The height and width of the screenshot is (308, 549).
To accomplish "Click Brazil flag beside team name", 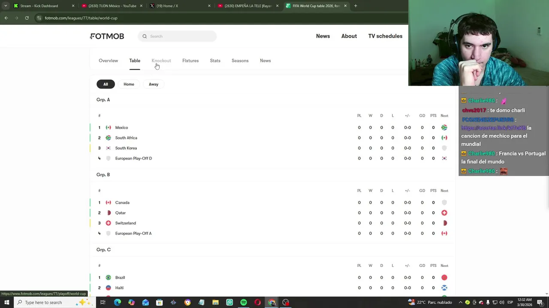I will click(108, 278).
